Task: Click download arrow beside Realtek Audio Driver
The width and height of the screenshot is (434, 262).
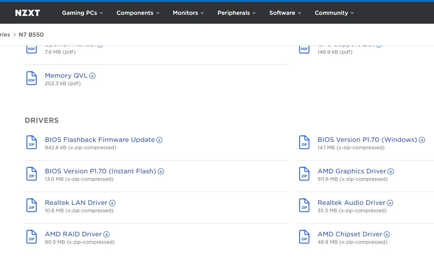Action: tap(390, 203)
